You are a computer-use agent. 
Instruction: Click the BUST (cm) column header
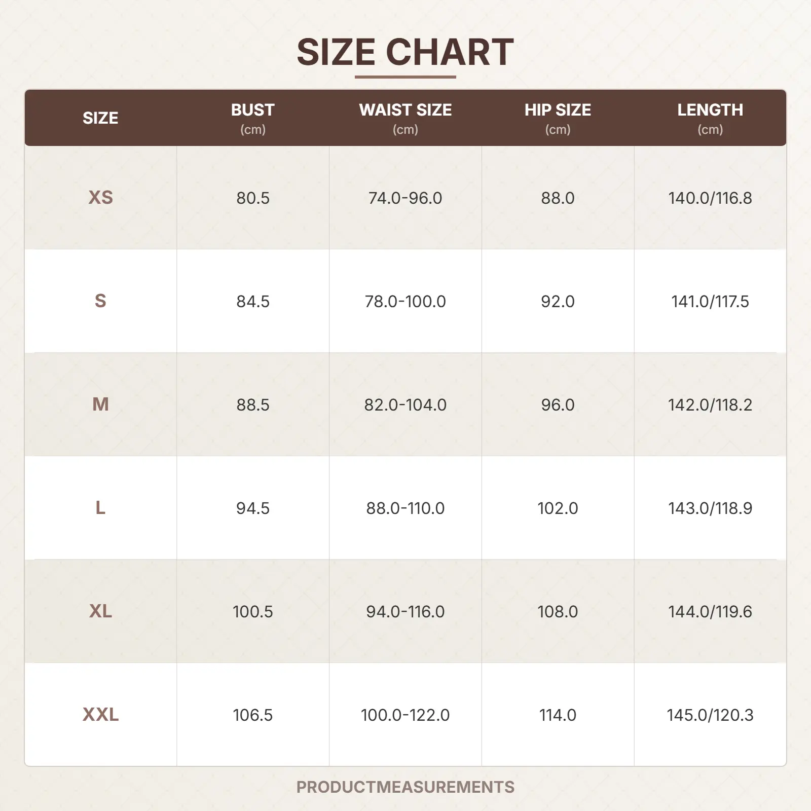pyautogui.click(x=252, y=118)
